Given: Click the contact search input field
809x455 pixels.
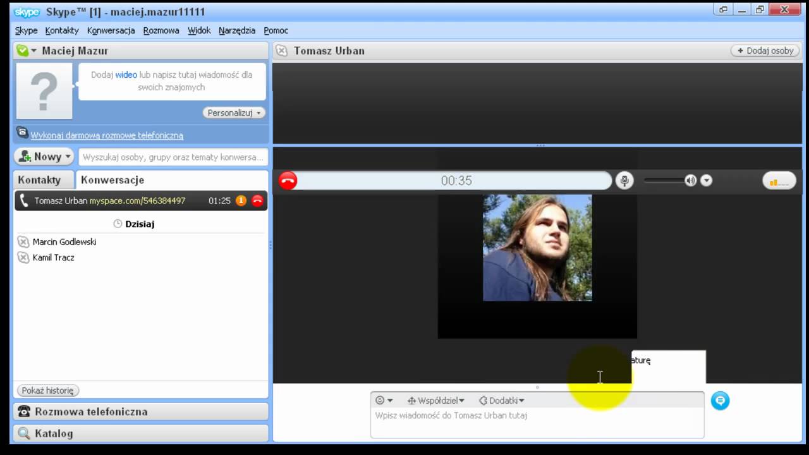Looking at the screenshot, I should pos(173,157).
